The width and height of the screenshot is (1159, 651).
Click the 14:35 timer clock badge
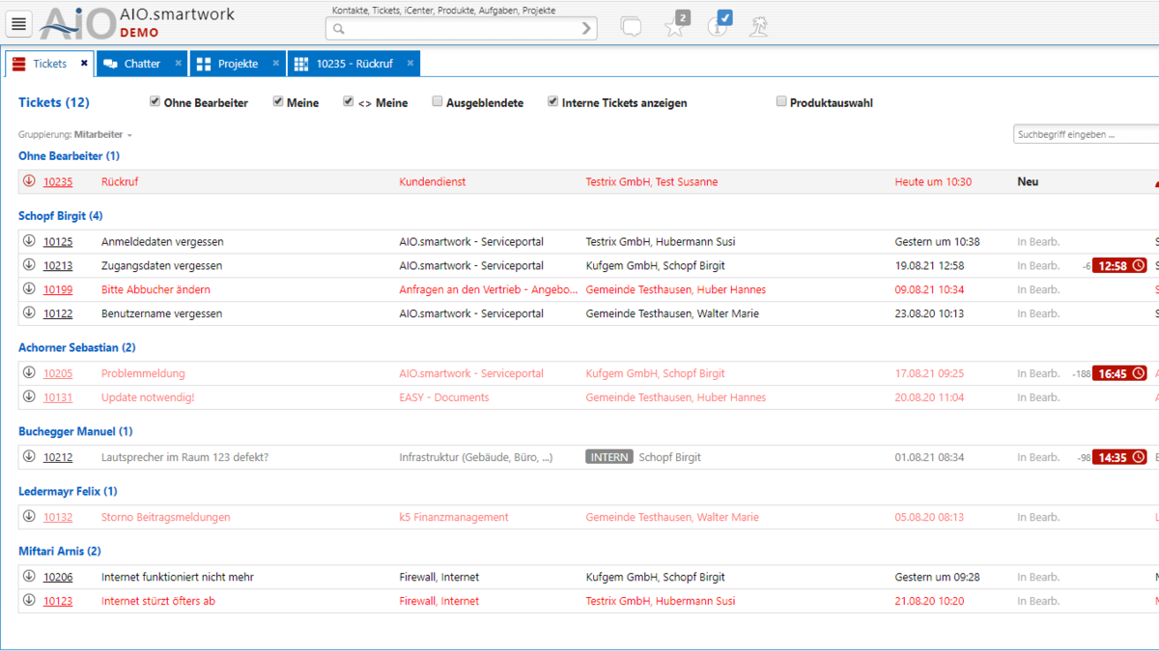[x=1119, y=457]
